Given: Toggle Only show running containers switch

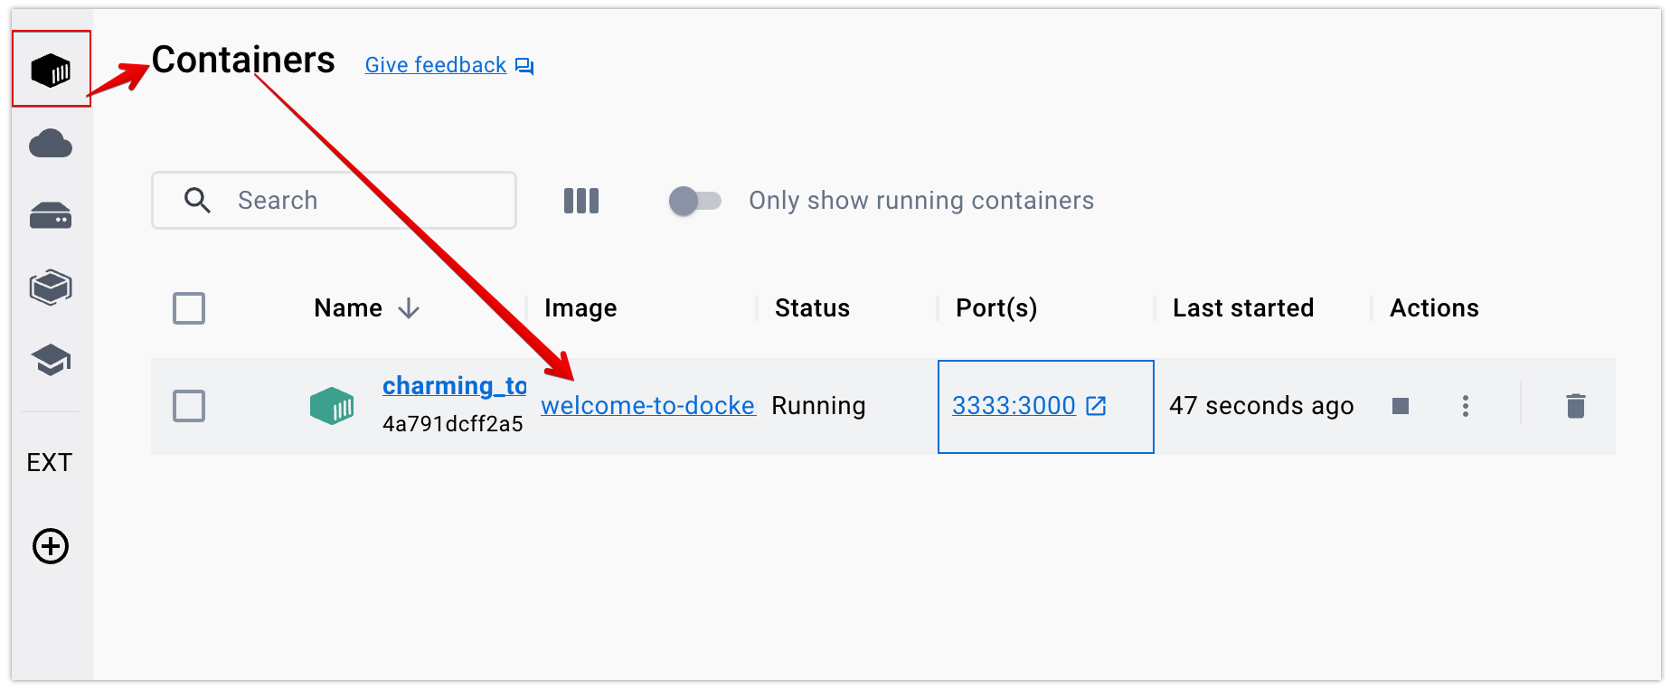Looking at the screenshot, I should point(694,201).
